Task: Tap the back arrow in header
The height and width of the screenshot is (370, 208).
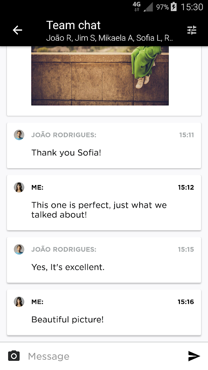Action: (17, 30)
